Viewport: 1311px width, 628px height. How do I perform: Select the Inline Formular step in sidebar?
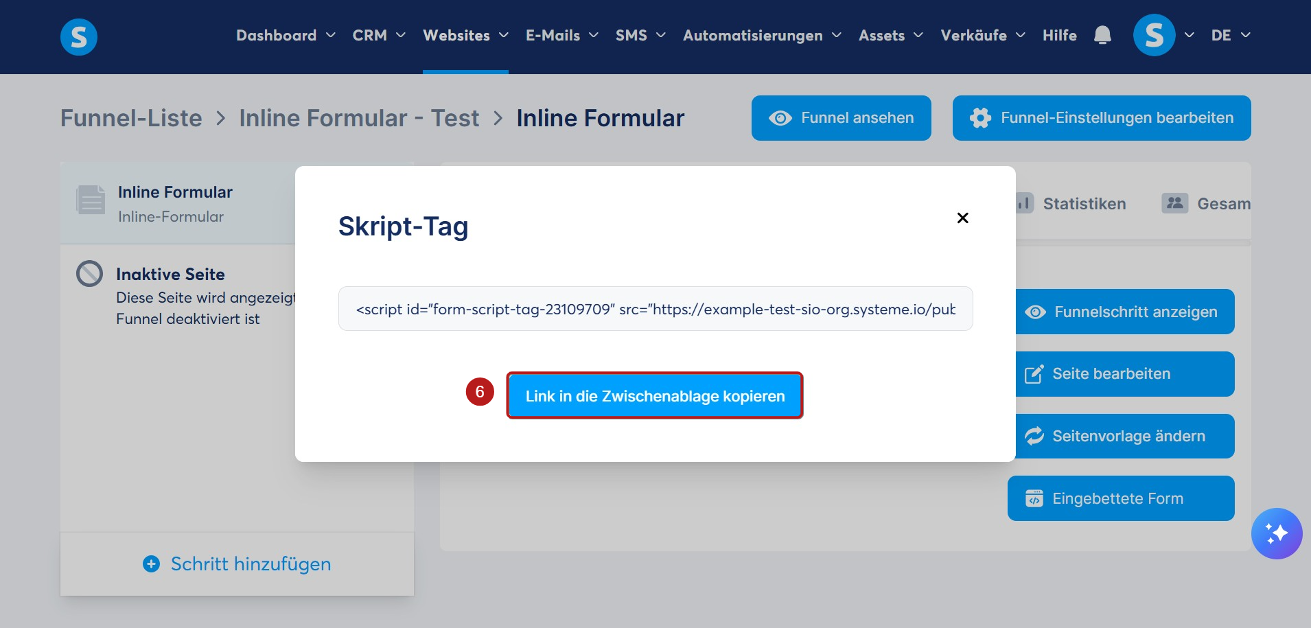coord(178,203)
